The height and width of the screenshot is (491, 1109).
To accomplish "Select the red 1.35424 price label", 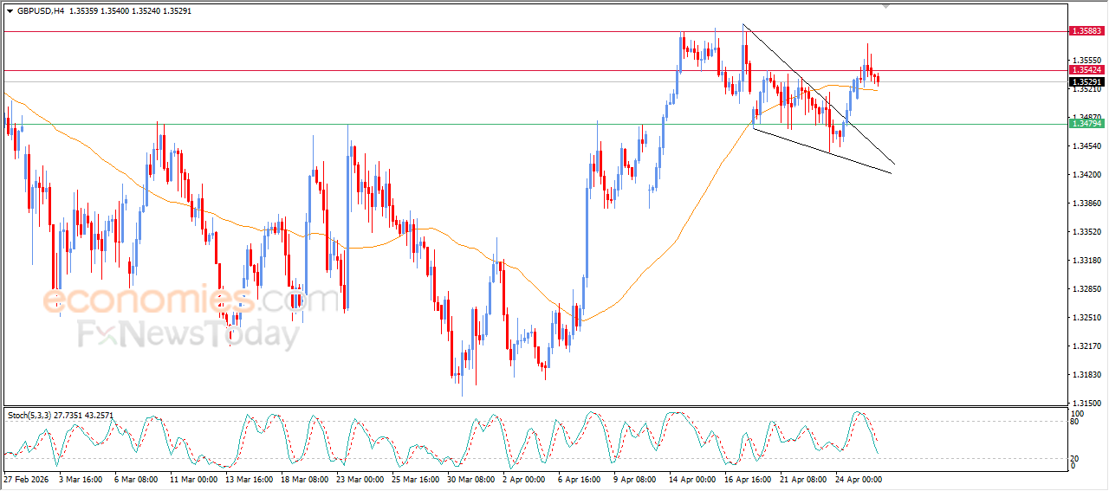I will [1086, 69].
